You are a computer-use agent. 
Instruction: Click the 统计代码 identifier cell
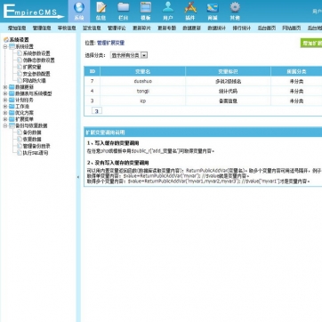point(228,92)
